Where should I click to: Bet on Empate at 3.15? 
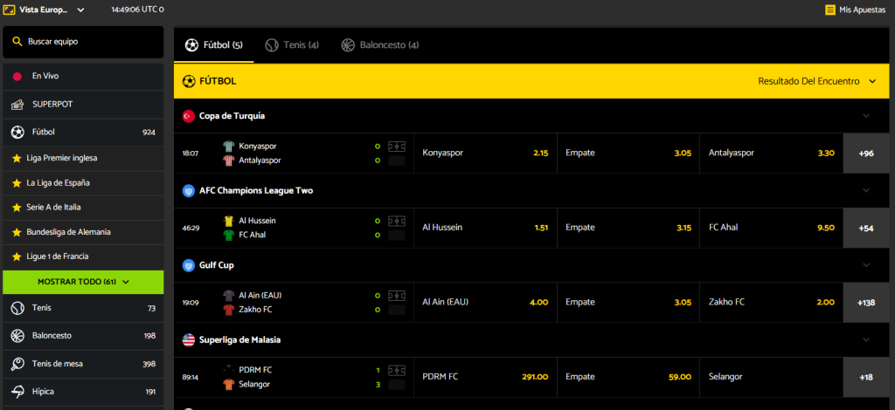point(628,228)
